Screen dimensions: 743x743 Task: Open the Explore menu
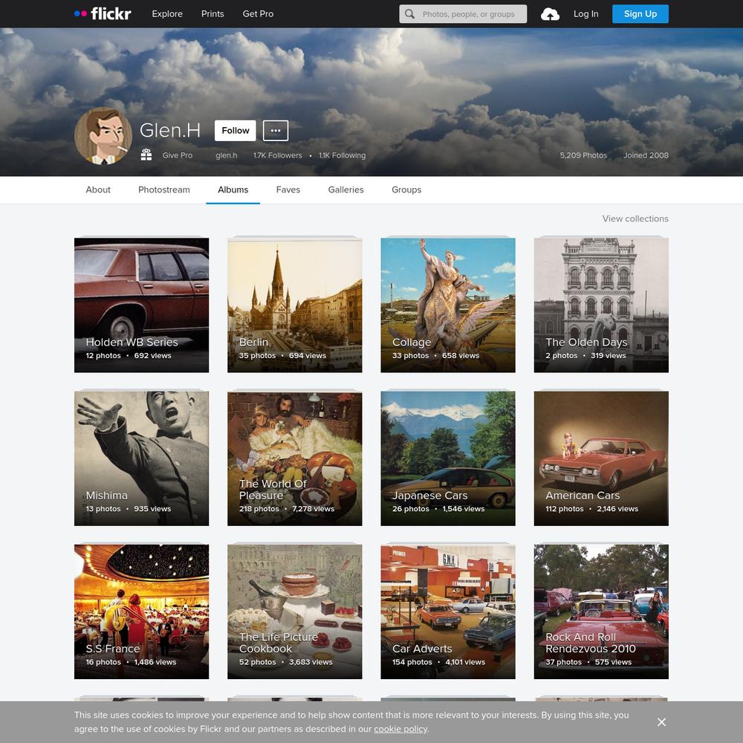pyautogui.click(x=166, y=13)
